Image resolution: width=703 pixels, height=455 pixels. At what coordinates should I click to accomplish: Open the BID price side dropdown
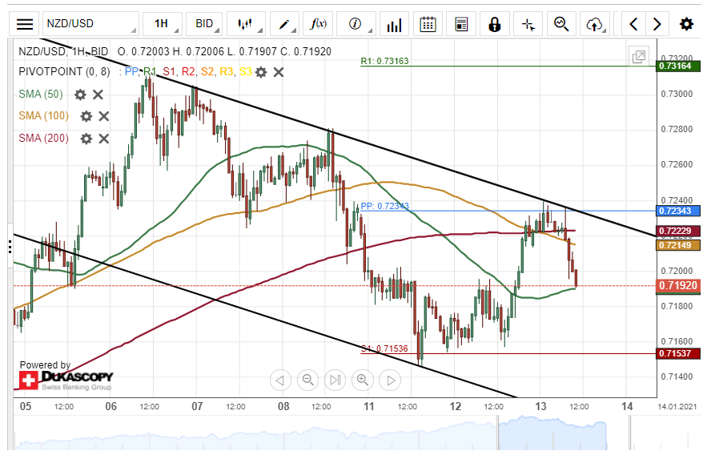click(204, 24)
